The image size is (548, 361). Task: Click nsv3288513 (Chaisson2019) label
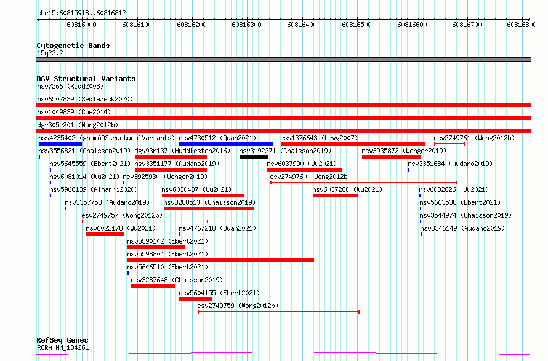tap(209, 202)
